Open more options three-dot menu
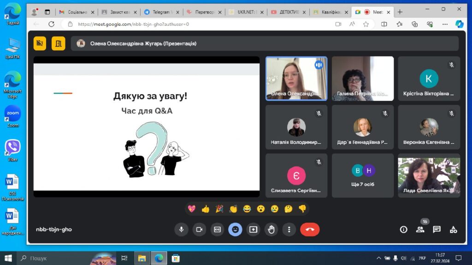Viewport: 472px width, 265px height. click(x=289, y=229)
